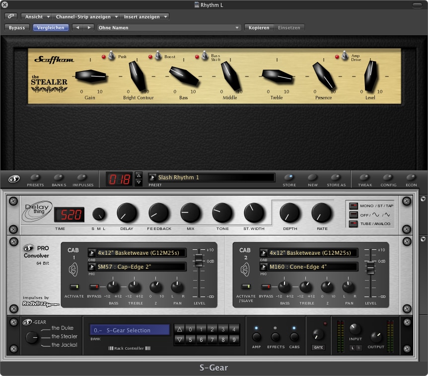Open the Presets browser button

click(x=35, y=178)
